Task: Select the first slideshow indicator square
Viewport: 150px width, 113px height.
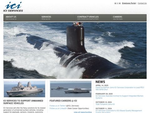Action: pyautogui.click(x=115, y=3)
